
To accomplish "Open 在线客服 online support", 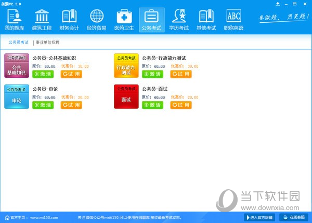I will (x=294, y=217).
